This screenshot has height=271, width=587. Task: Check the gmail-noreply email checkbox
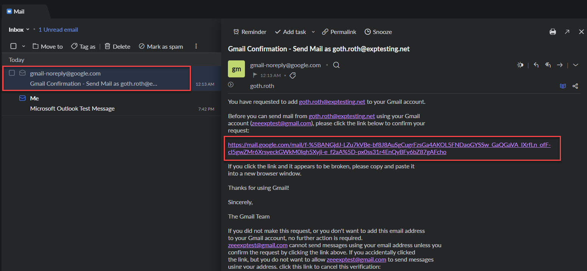[12, 73]
